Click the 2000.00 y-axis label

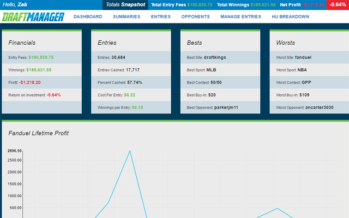(15, 172)
